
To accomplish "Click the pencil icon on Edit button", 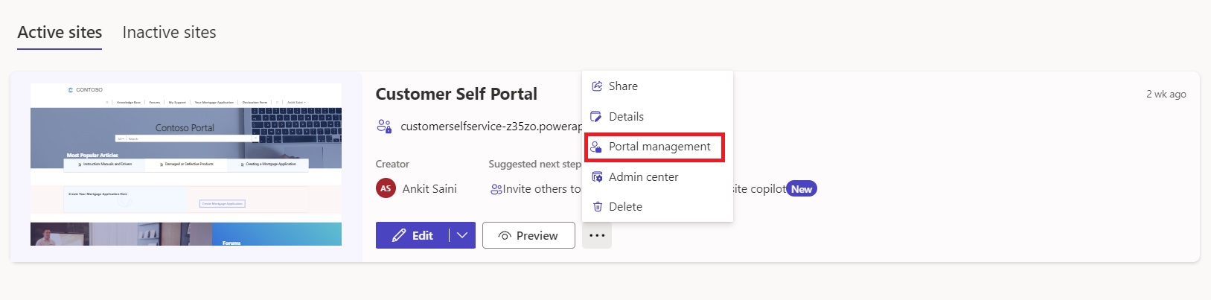I will (x=399, y=235).
